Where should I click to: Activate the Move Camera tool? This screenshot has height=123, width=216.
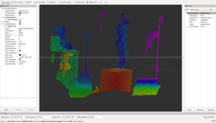point(17,2)
